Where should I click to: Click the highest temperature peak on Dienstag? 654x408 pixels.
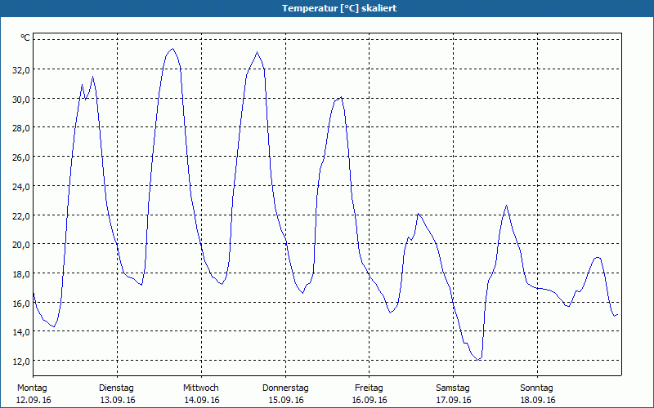tap(172, 49)
